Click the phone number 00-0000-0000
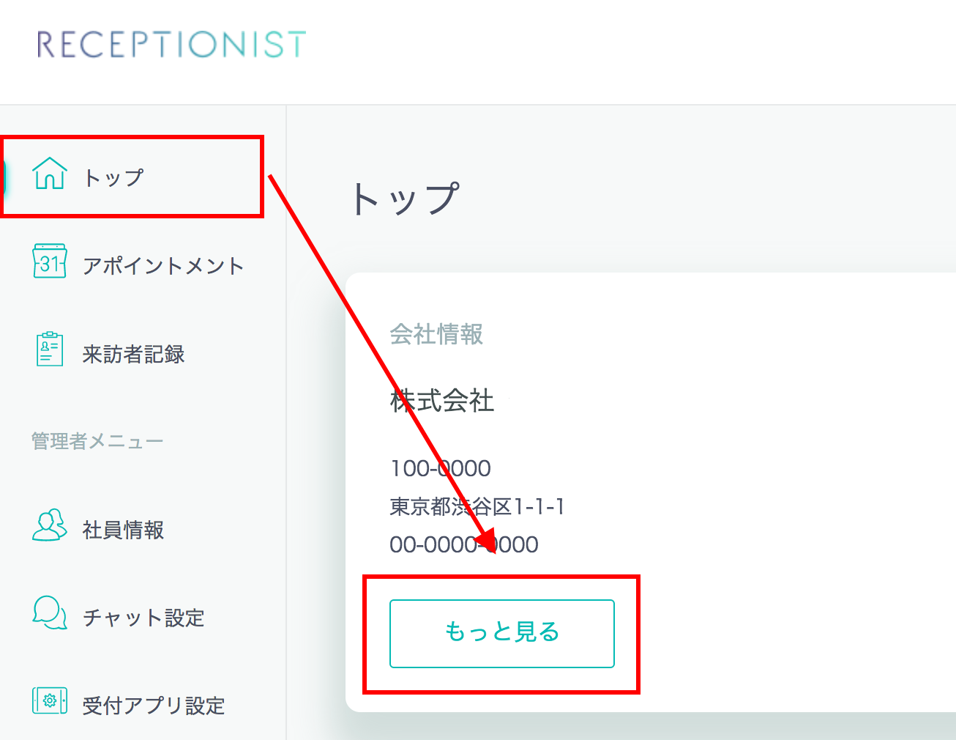 464,544
